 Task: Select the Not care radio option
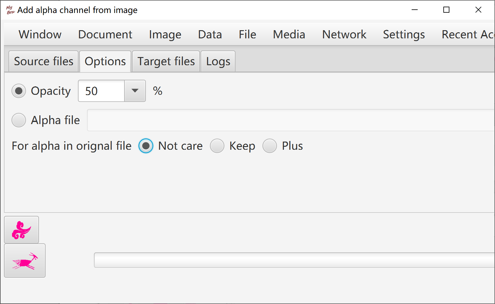(146, 146)
